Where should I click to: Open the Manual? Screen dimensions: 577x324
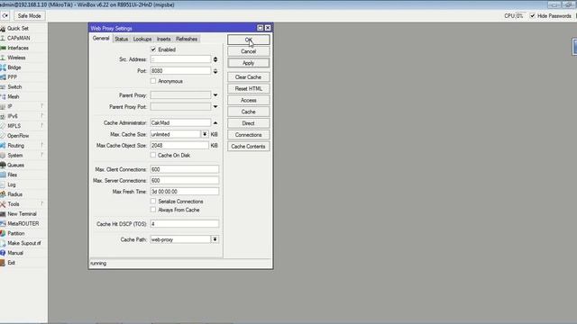(x=15, y=253)
